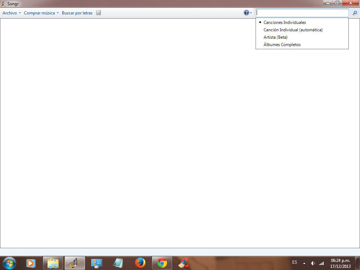360x270 pixels.
Task: Choose Canción Individual (automática) option
Action: pyautogui.click(x=293, y=30)
